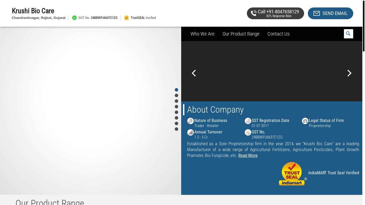The height and width of the screenshot is (205, 365).
Task: Click the Krushi Bio Care company title
Action: pos(33,11)
